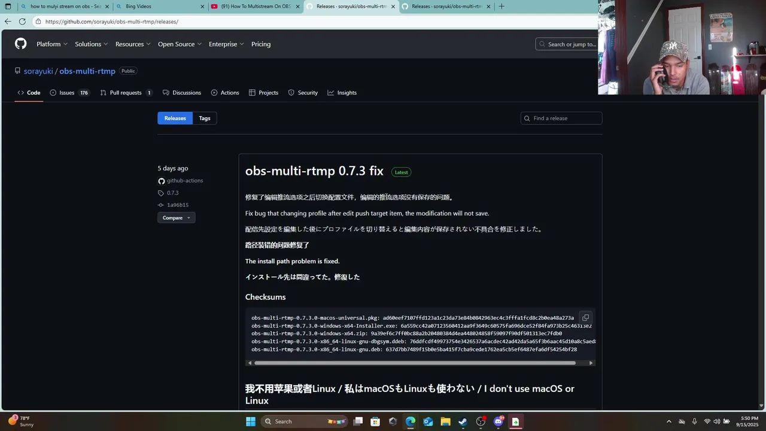Switch to the Code tab
The width and height of the screenshot is (766, 431).
[29, 93]
